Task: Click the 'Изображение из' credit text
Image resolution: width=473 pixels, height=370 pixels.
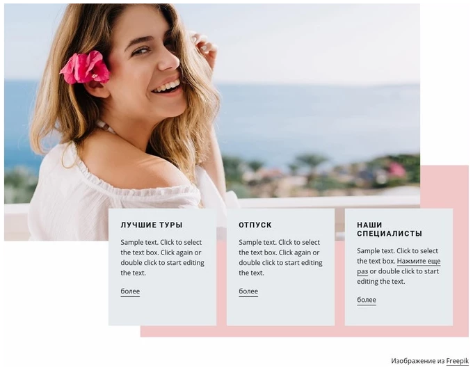Action: [x=418, y=361]
